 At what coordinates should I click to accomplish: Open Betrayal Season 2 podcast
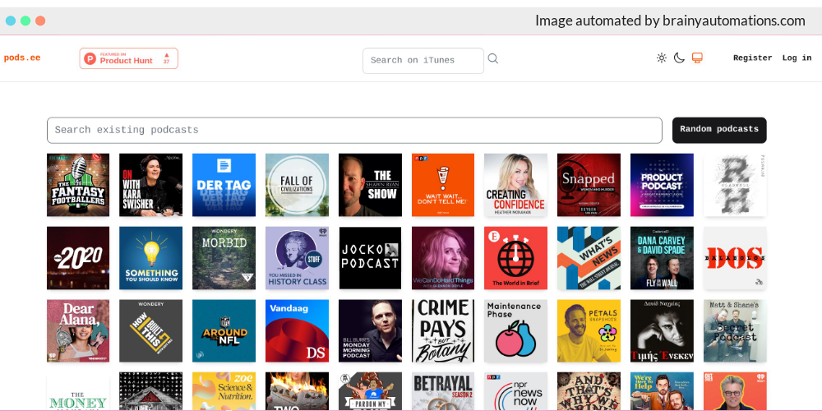click(x=443, y=391)
